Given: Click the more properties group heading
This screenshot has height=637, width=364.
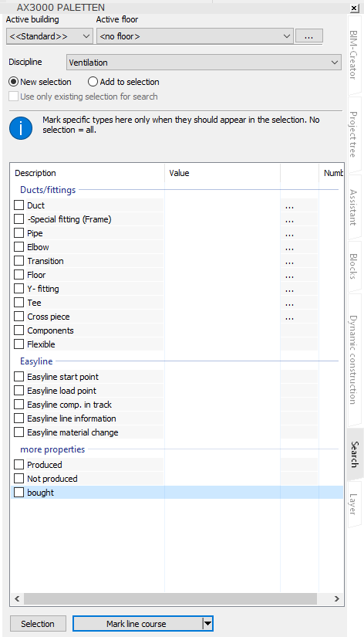Looking at the screenshot, I should coord(52,449).
